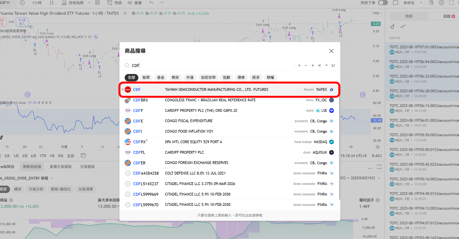459x239 pixels.
Task: Select the 加密貨幣 filter tab
Action: coord(208,78)
